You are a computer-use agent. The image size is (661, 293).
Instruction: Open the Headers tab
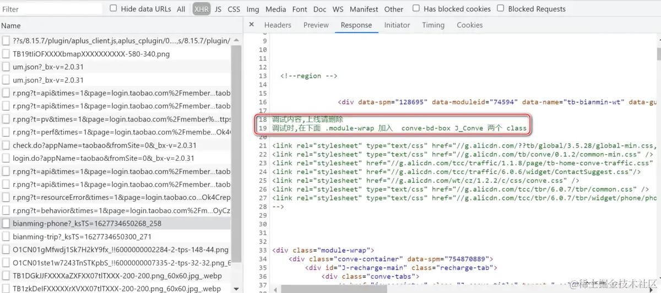(x=278, y=25)
